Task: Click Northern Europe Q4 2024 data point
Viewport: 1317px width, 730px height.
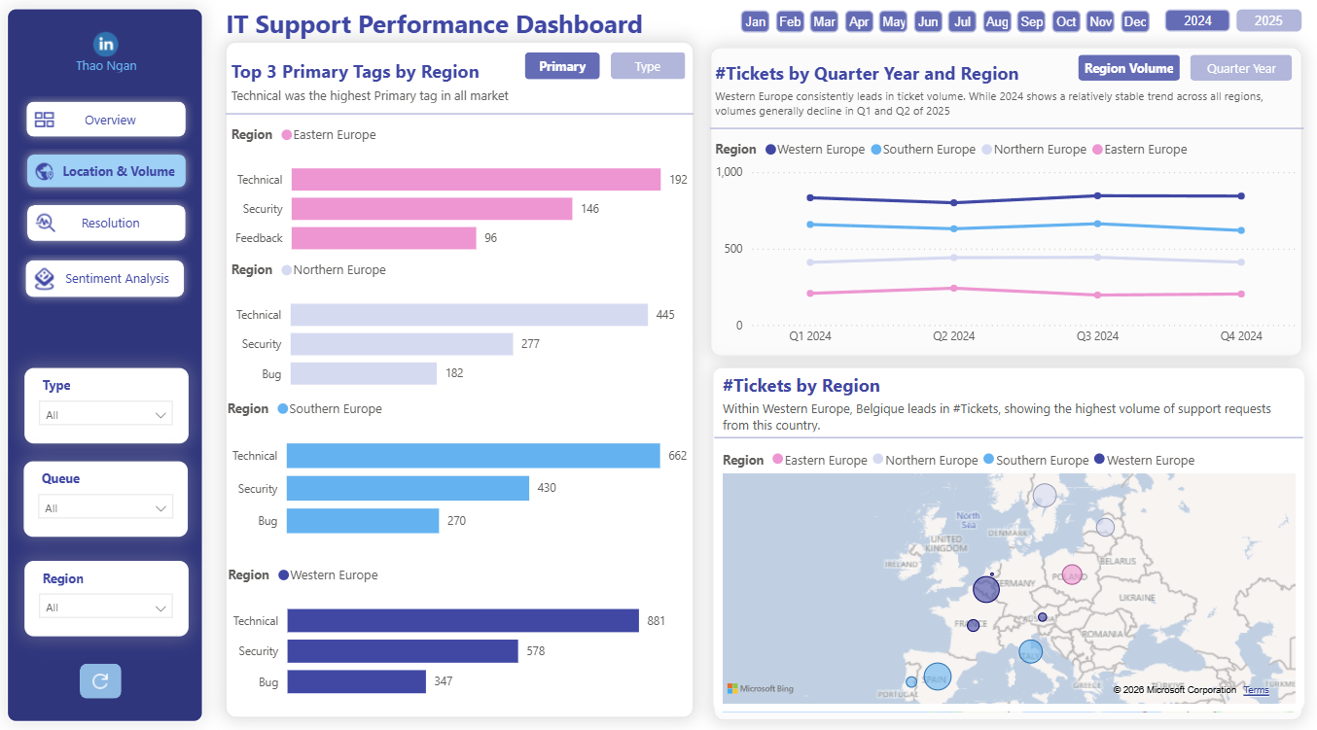Action: point(1242,261)
